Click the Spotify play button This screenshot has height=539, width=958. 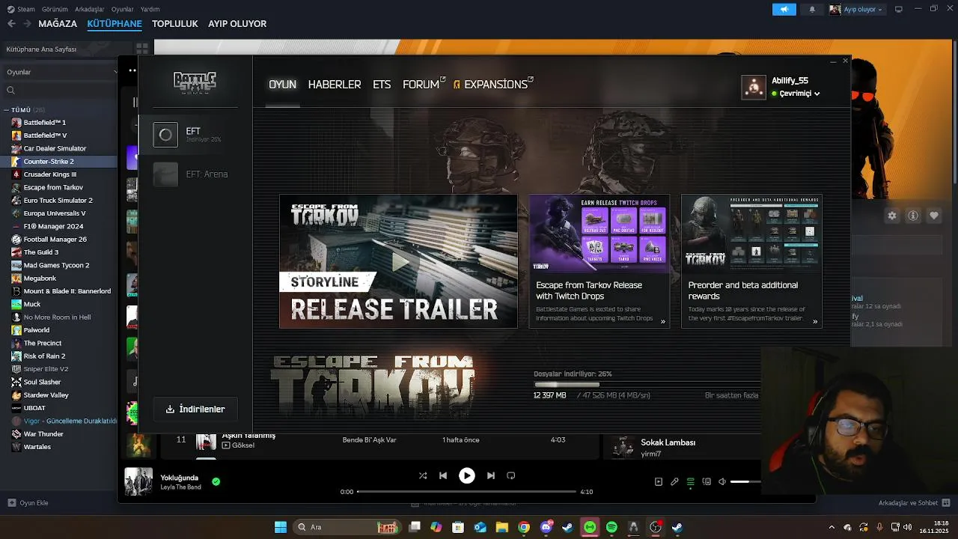467,475
